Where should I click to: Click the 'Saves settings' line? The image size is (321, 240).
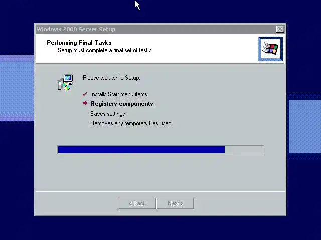pos(108,114)
